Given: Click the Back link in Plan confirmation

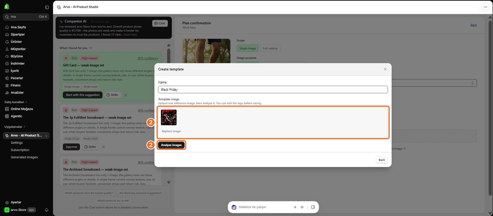Looking at the screenshot, I should click(474, 25).
